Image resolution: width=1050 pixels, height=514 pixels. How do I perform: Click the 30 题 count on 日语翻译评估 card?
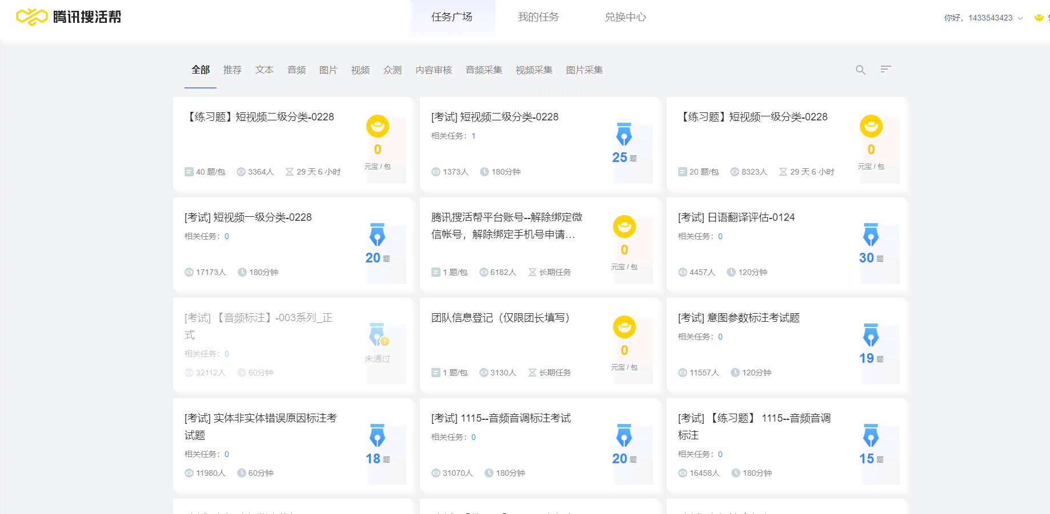tap(871, 258)
